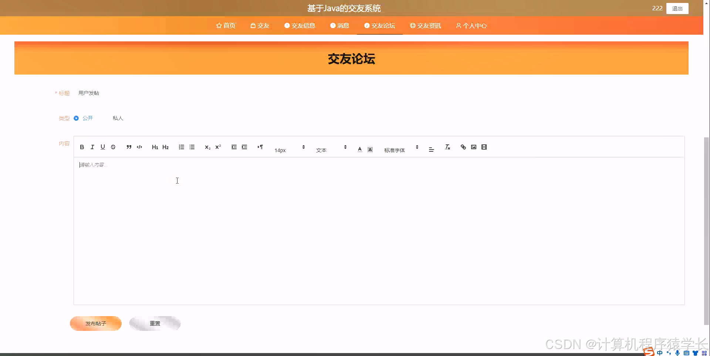This screenshot has height=356, width=710.
Task: Select the underline tool
Action: (x=102, y=147)
